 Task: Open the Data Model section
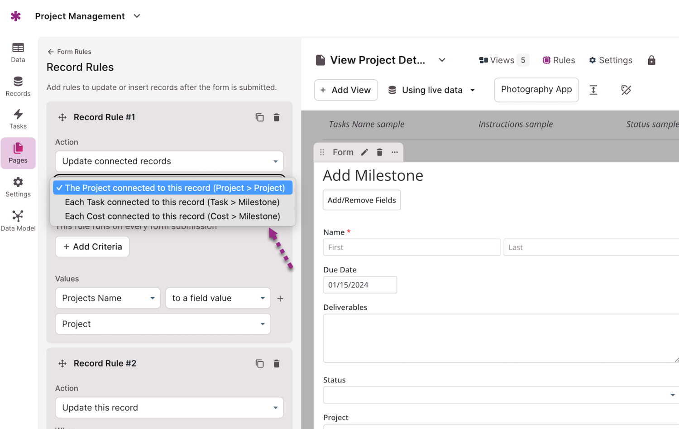pos(18,221)
